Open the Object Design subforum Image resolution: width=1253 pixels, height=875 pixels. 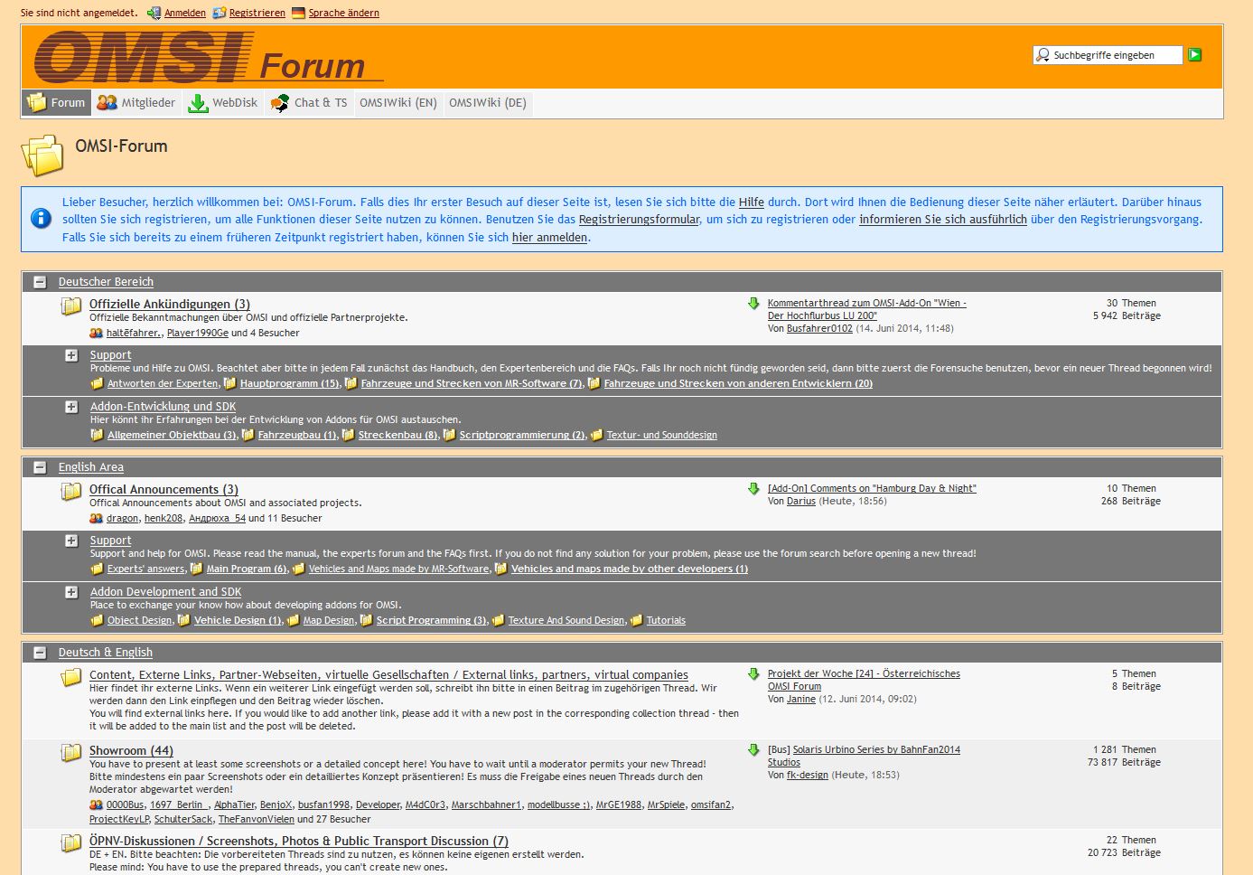coord(140,620)
